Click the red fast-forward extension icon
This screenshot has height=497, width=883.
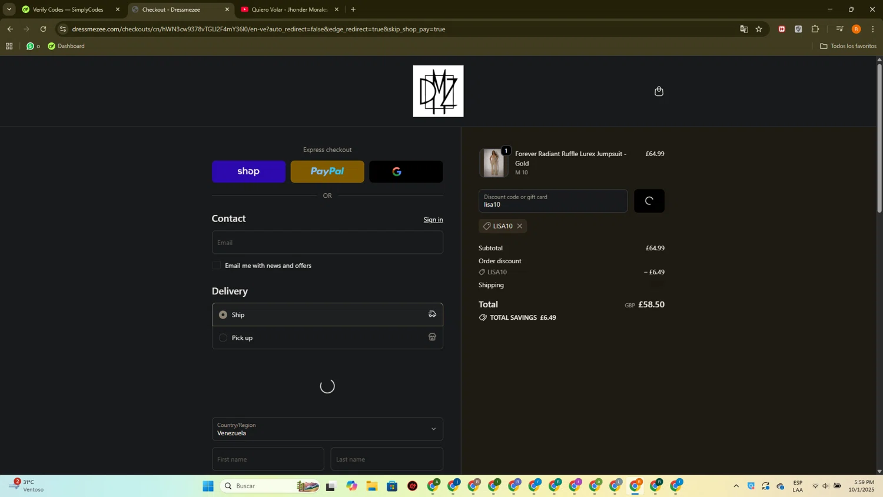782,29
